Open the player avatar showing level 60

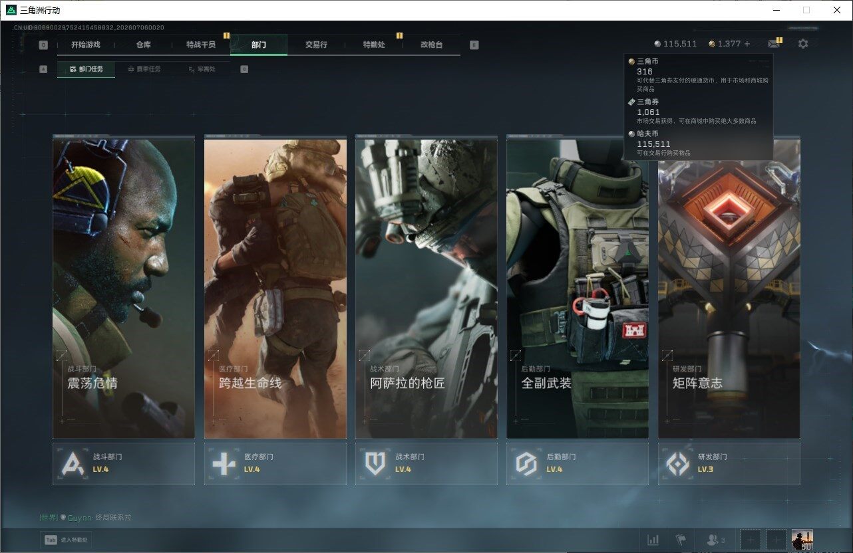(x=802, y=540)
